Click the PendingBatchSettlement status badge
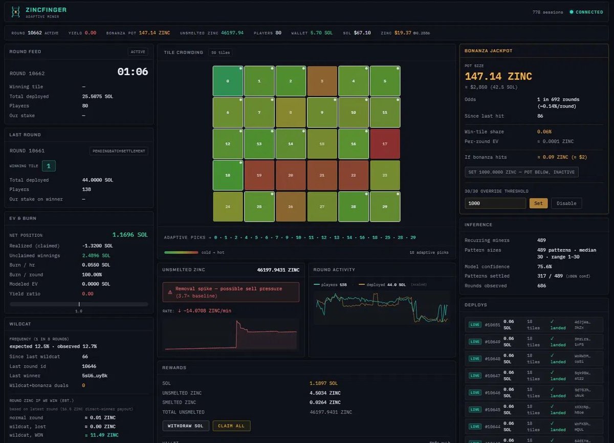This screenshot has height=443, width=614. (x=119, y=151)
